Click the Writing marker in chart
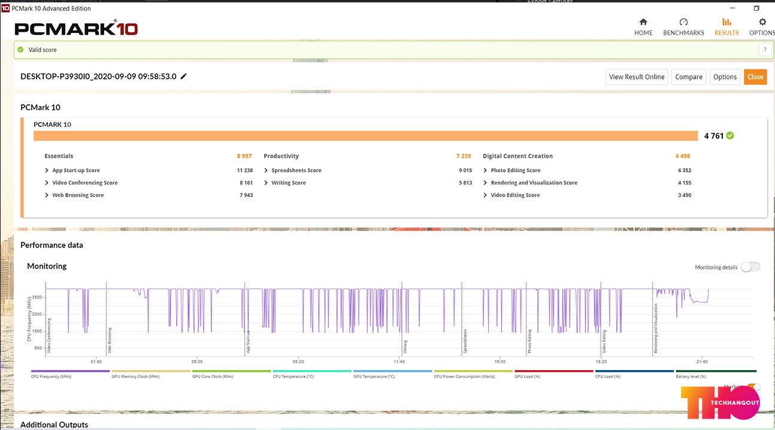775x430 pixels. click(x=405, y=348)
